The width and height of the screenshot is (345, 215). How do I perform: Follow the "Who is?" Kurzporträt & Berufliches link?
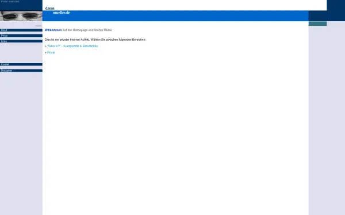click(72, 46)
